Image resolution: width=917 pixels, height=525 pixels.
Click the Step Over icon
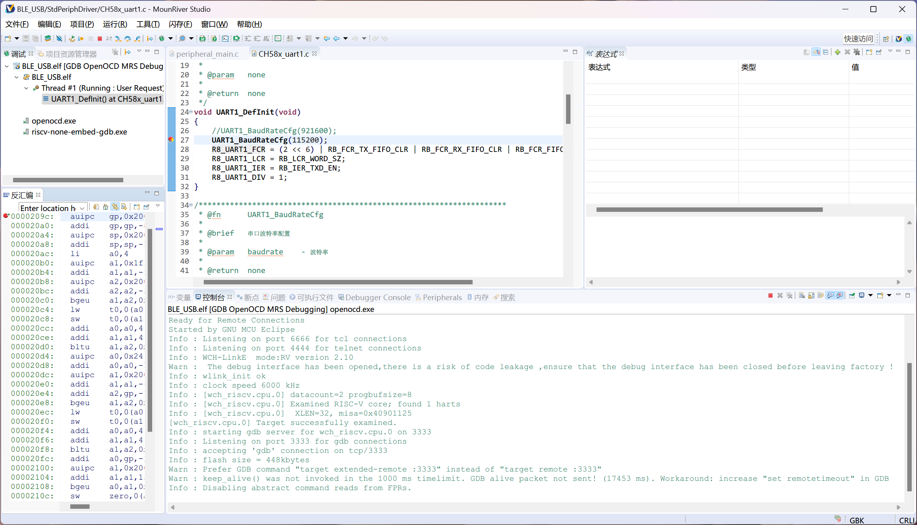[x=128, y=38]
